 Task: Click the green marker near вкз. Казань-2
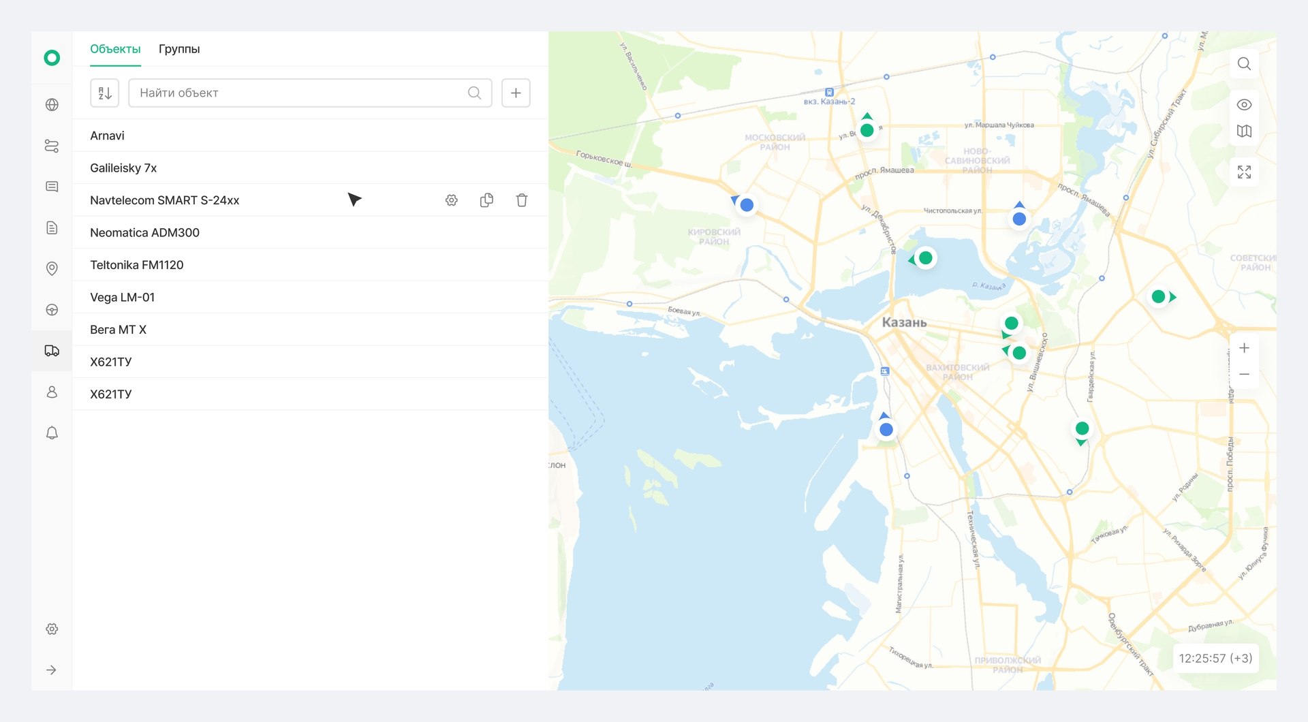click(x=867, y=129)
